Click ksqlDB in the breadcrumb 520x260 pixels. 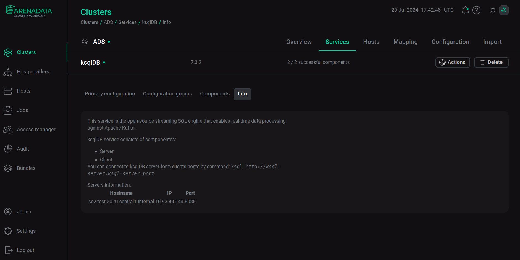click(149, 22)
